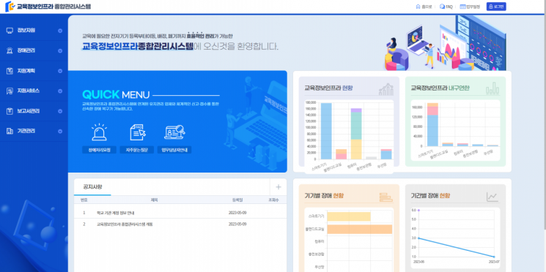This screenshot has height=272, width=546.
Task: Expand the 장애관리 menu arrow
Action: pos(60,50)
